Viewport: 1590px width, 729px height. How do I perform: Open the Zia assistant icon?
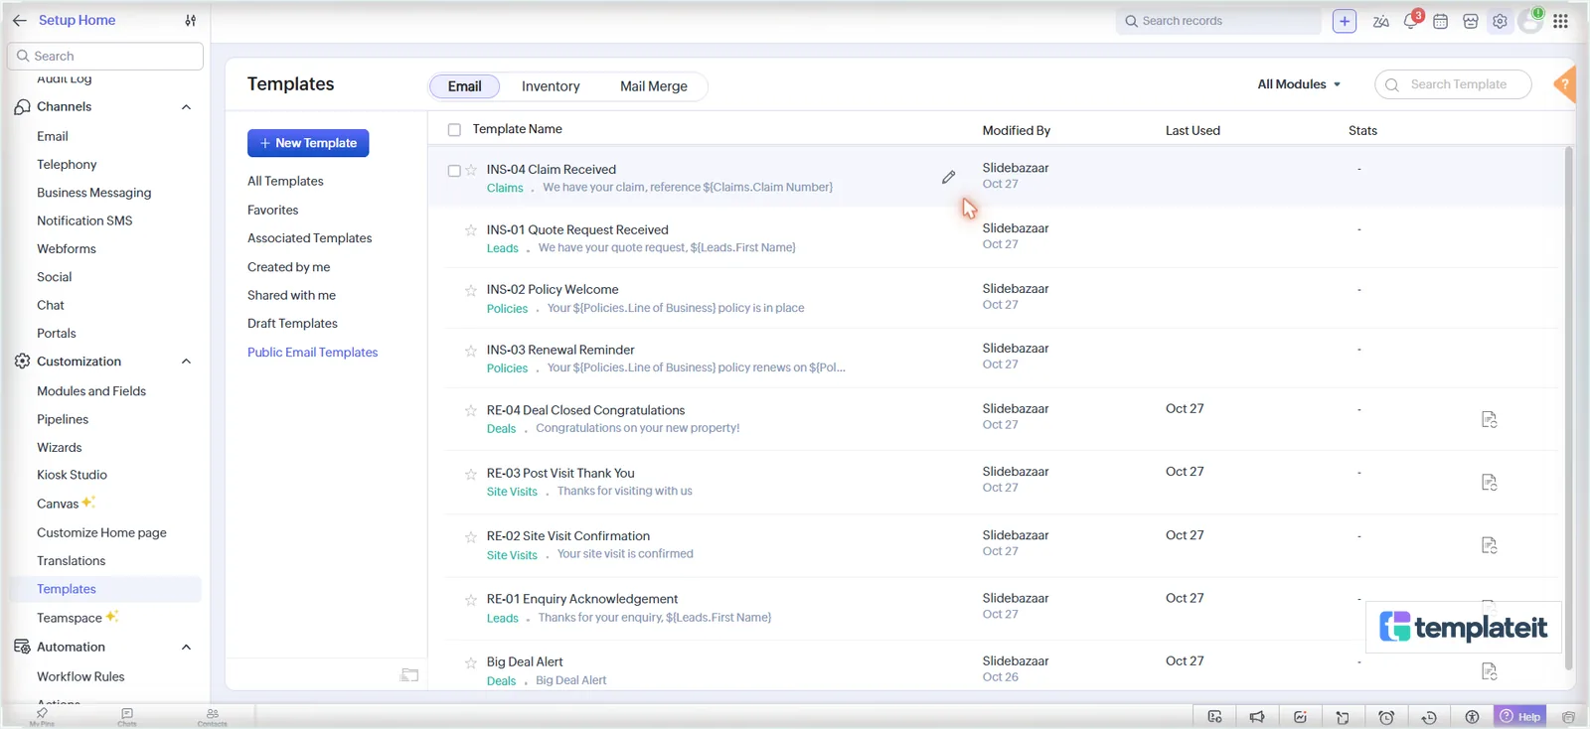tap(1380, 21)
